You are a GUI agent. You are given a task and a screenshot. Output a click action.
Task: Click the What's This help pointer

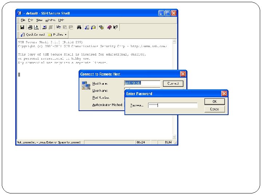(115, 27)
